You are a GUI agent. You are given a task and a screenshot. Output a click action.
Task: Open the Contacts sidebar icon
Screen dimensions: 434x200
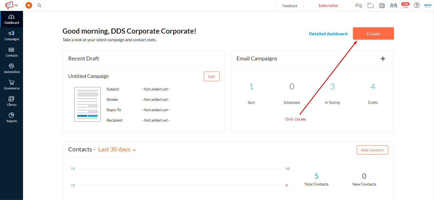pos(12,52)
